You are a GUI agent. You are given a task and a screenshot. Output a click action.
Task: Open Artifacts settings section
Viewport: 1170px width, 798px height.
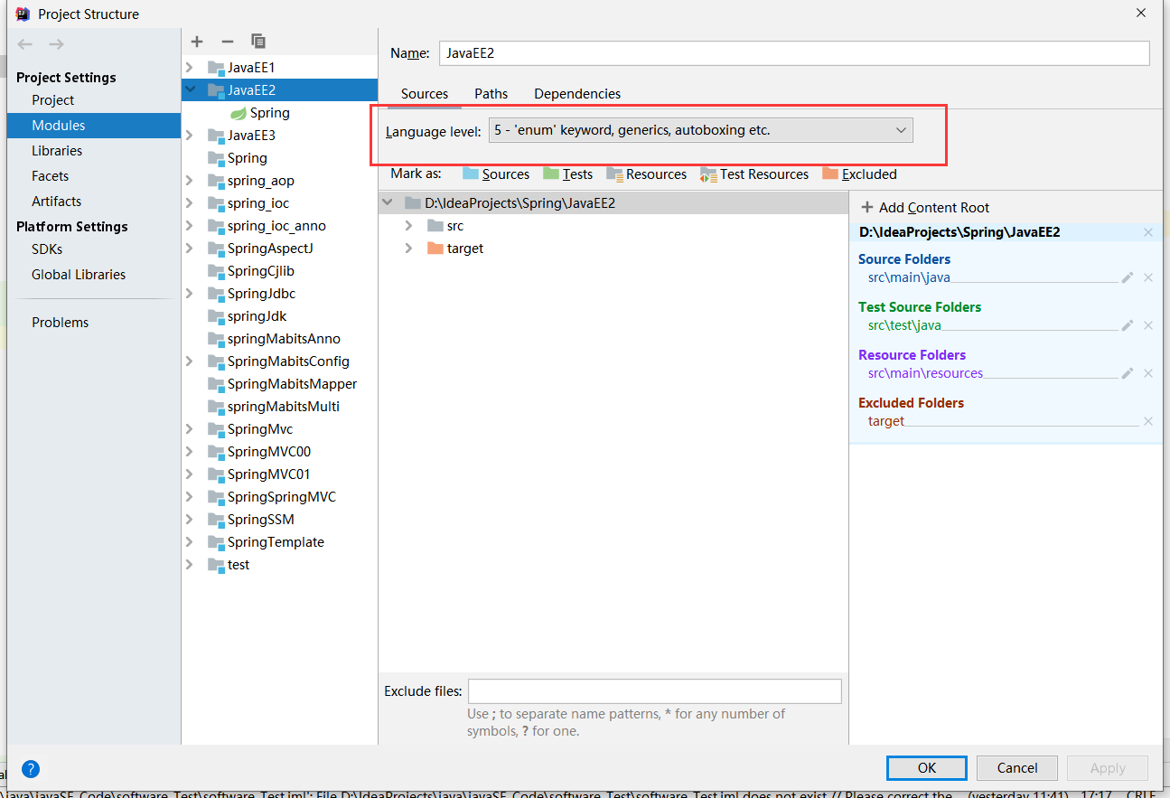coord(56,202)
